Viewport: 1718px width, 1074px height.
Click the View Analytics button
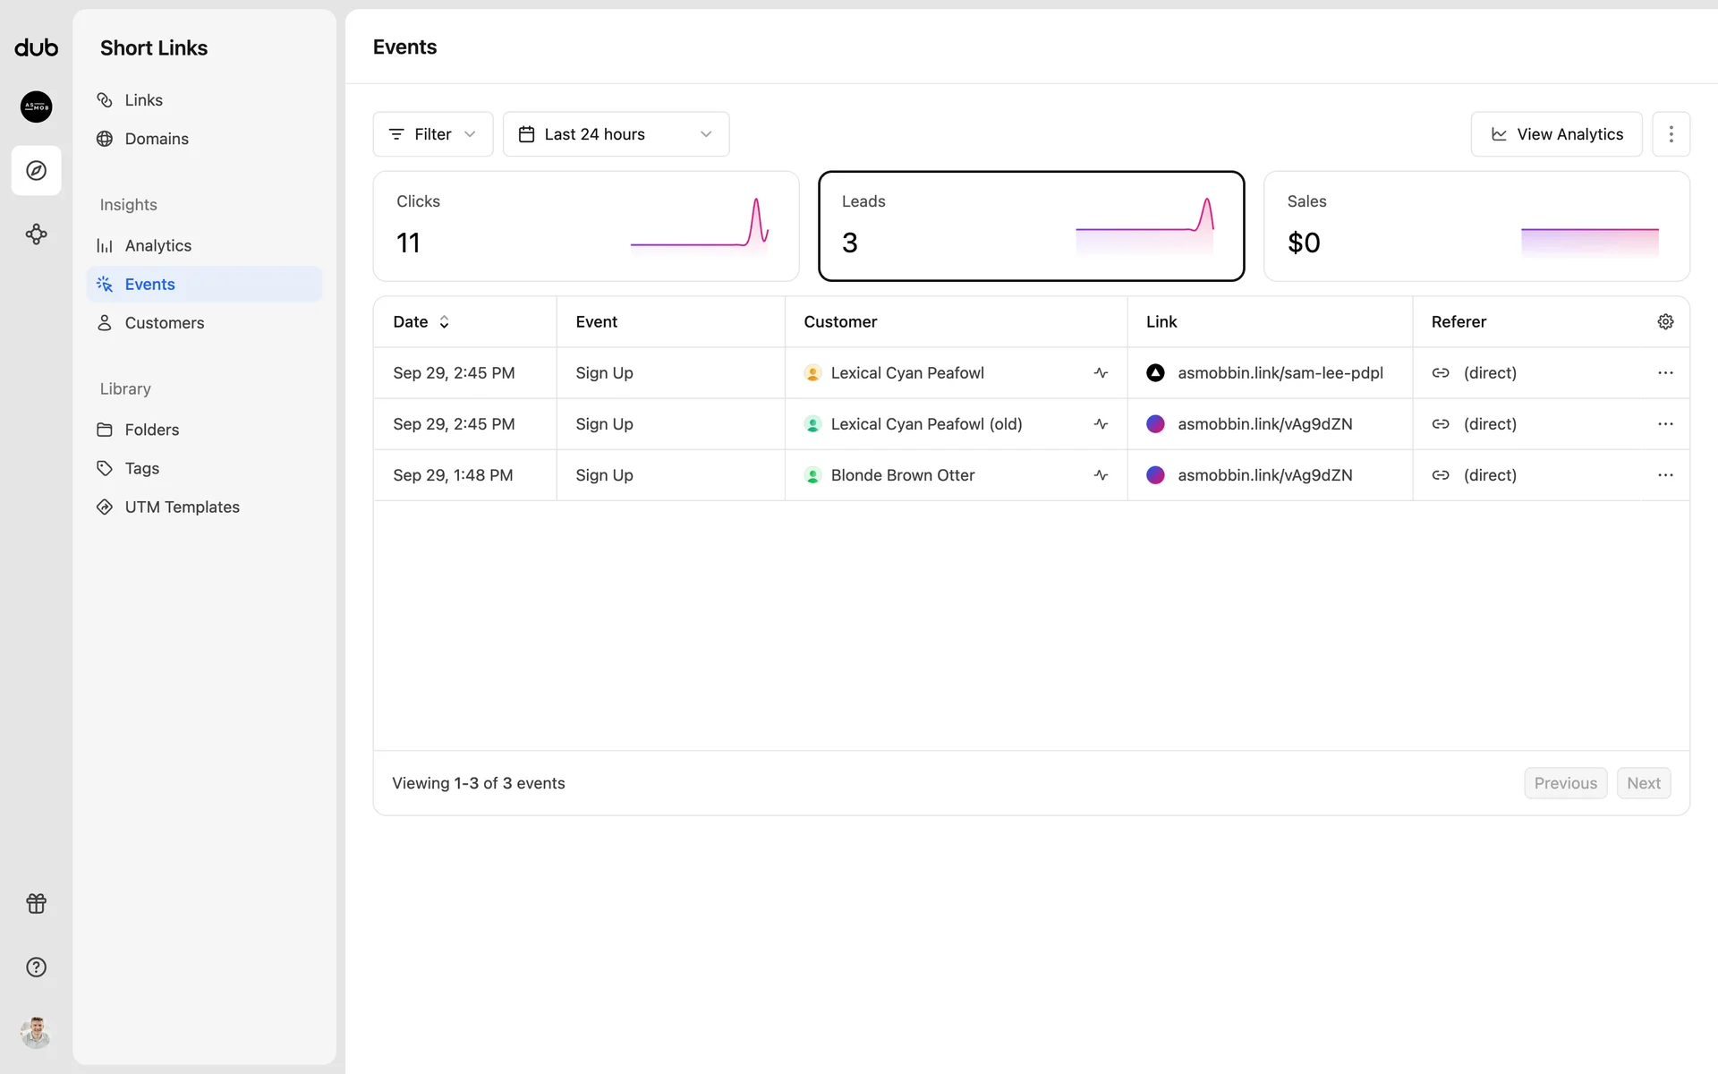click(1556, 134)
